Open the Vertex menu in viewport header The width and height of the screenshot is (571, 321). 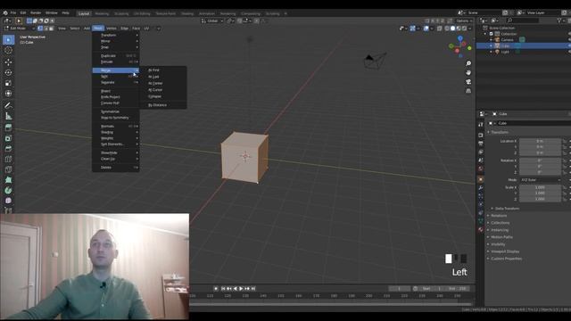pyautogui.click(x=111, y=29)
